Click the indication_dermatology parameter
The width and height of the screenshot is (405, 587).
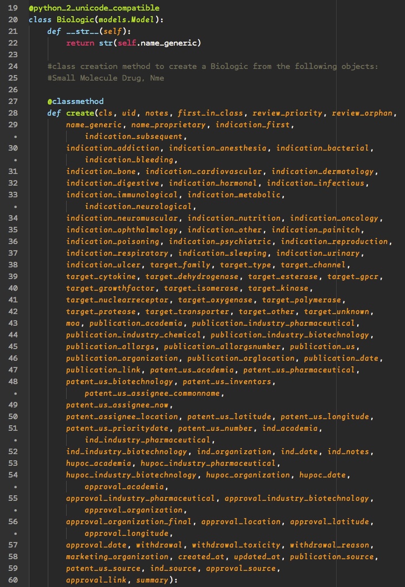coord(323,171)
